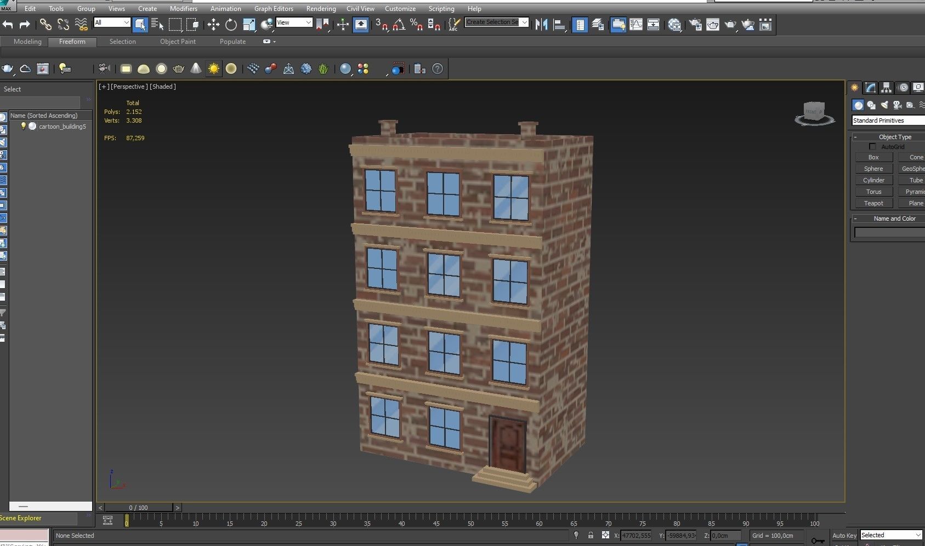Open the Curve Editor icon
925x546 pixels.
pos(636,25)
